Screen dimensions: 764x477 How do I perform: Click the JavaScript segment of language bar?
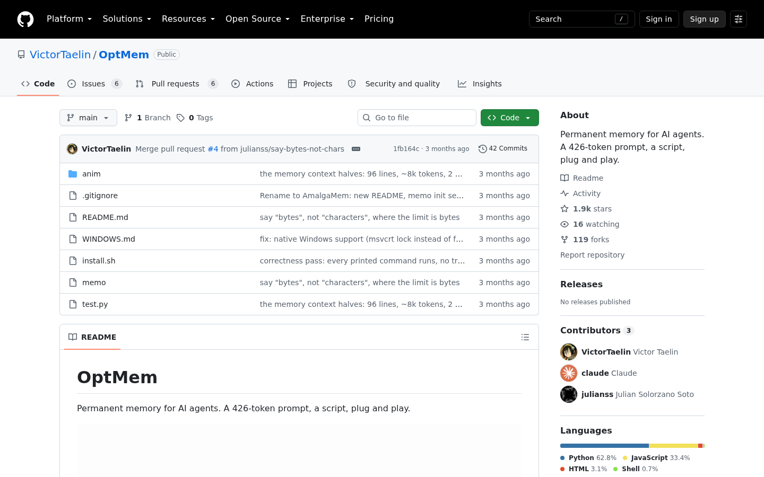673,446
